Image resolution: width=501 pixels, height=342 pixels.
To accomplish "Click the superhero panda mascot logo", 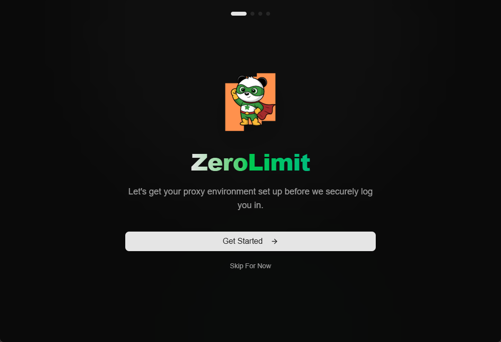I will 250,102.
